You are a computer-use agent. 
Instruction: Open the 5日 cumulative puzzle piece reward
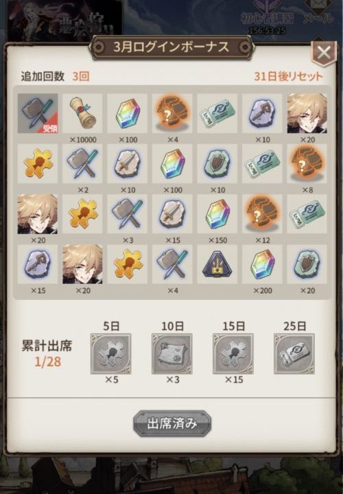(111, 354)
